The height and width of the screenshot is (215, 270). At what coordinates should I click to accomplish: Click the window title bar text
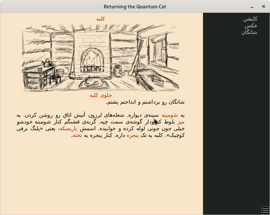point(135,7)
